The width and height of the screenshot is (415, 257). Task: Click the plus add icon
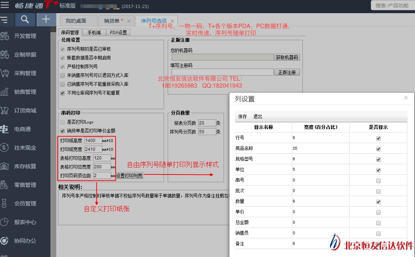pyautogui.click(x=46, y=20)
